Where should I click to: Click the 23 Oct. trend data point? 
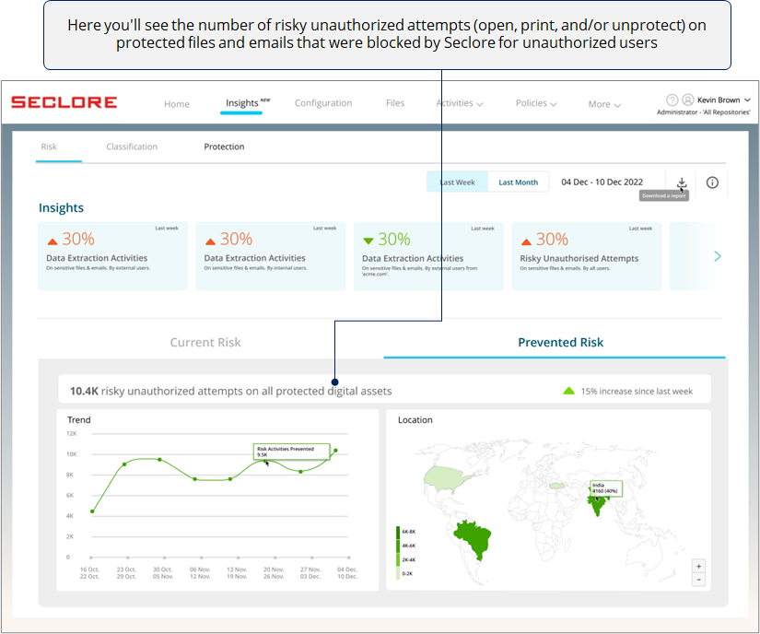[x=124, y=464]
